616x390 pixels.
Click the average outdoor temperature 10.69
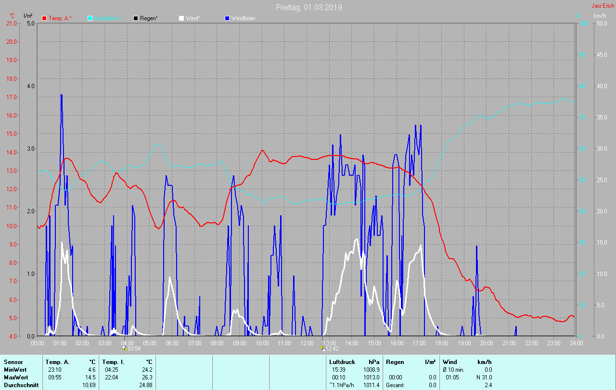point(89,385)
